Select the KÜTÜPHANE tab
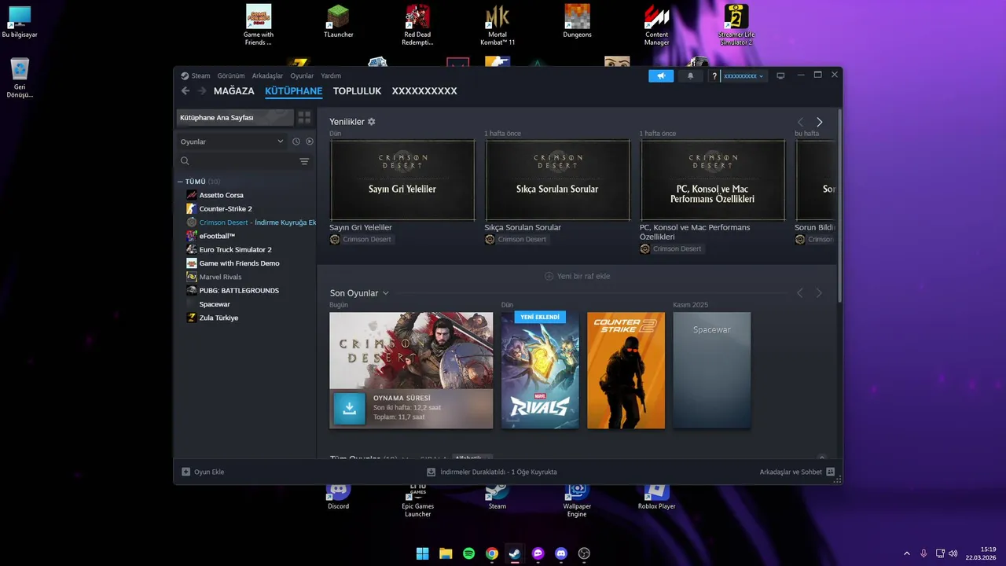 point(293,91)
